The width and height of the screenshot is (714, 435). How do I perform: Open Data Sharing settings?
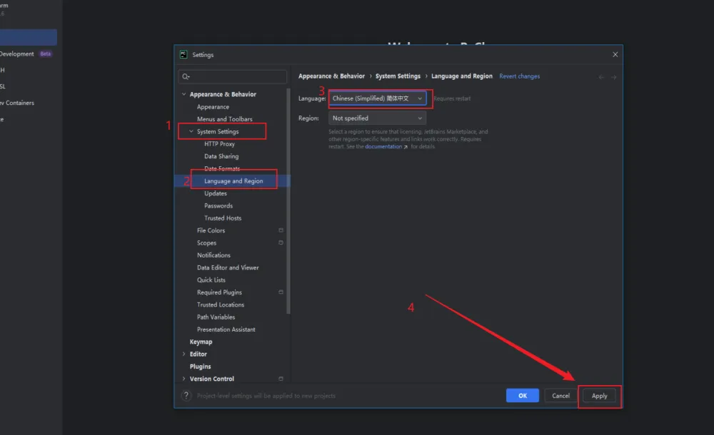(x=221, y=156)
